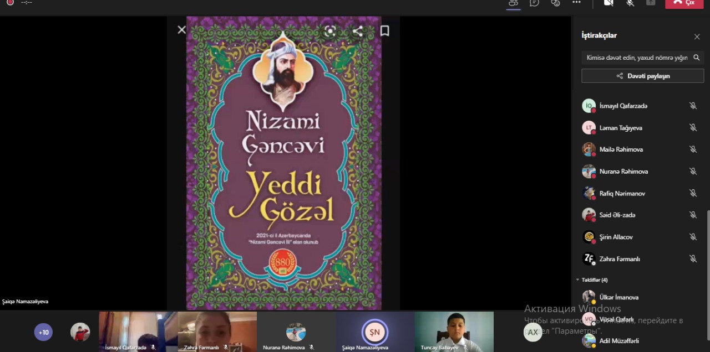Click avatar of İsmayıl Qafarzadə in list
The width and height of the screenshot is (710, 352).
tap(589, 106)
